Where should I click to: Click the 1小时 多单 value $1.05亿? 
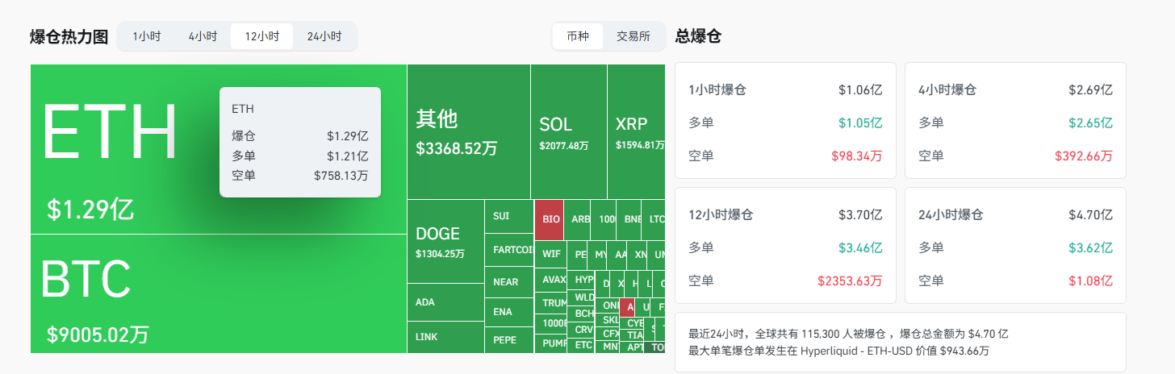(861, 123)
